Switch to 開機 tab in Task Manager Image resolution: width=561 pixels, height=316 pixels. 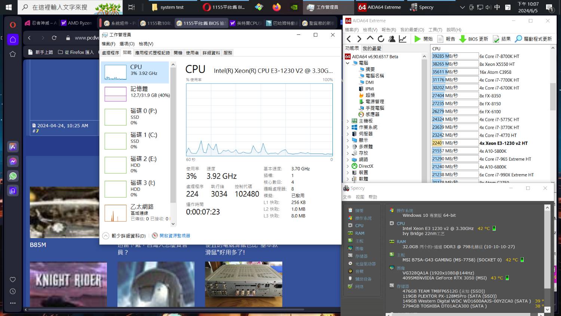coord(178,53)
